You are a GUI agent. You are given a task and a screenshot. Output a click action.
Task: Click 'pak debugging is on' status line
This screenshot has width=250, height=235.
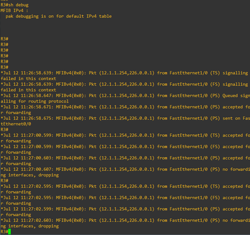pyautogui.click(x=59, y=16)
